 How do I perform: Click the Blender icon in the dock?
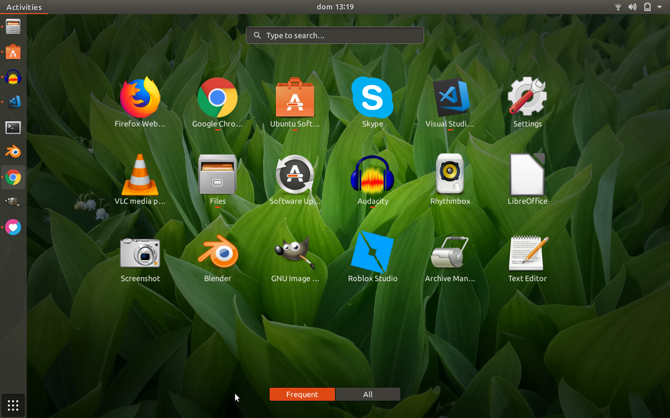(13, 152)
